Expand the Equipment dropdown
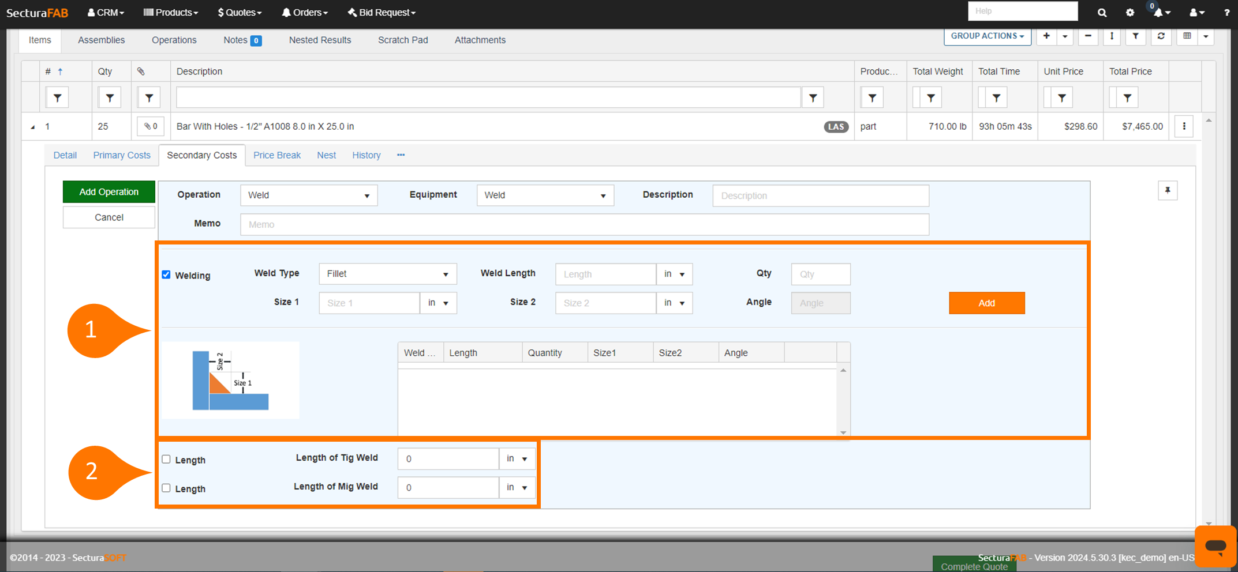This screenshot has height=572, width=1238. coord(545,195)
